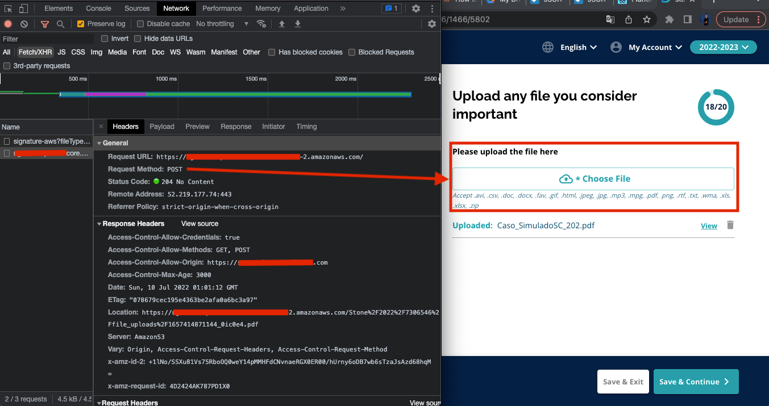
Task: Enable the Disable cache checkbox
Action: 140,24
